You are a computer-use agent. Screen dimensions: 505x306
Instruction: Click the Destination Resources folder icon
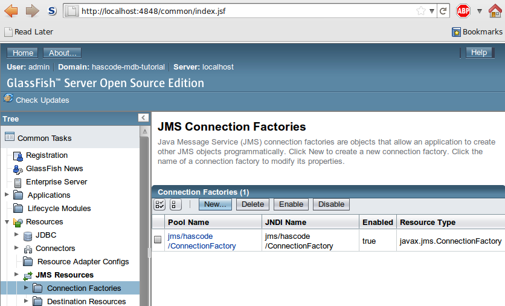pyautogui.click(x=37, y=301)
